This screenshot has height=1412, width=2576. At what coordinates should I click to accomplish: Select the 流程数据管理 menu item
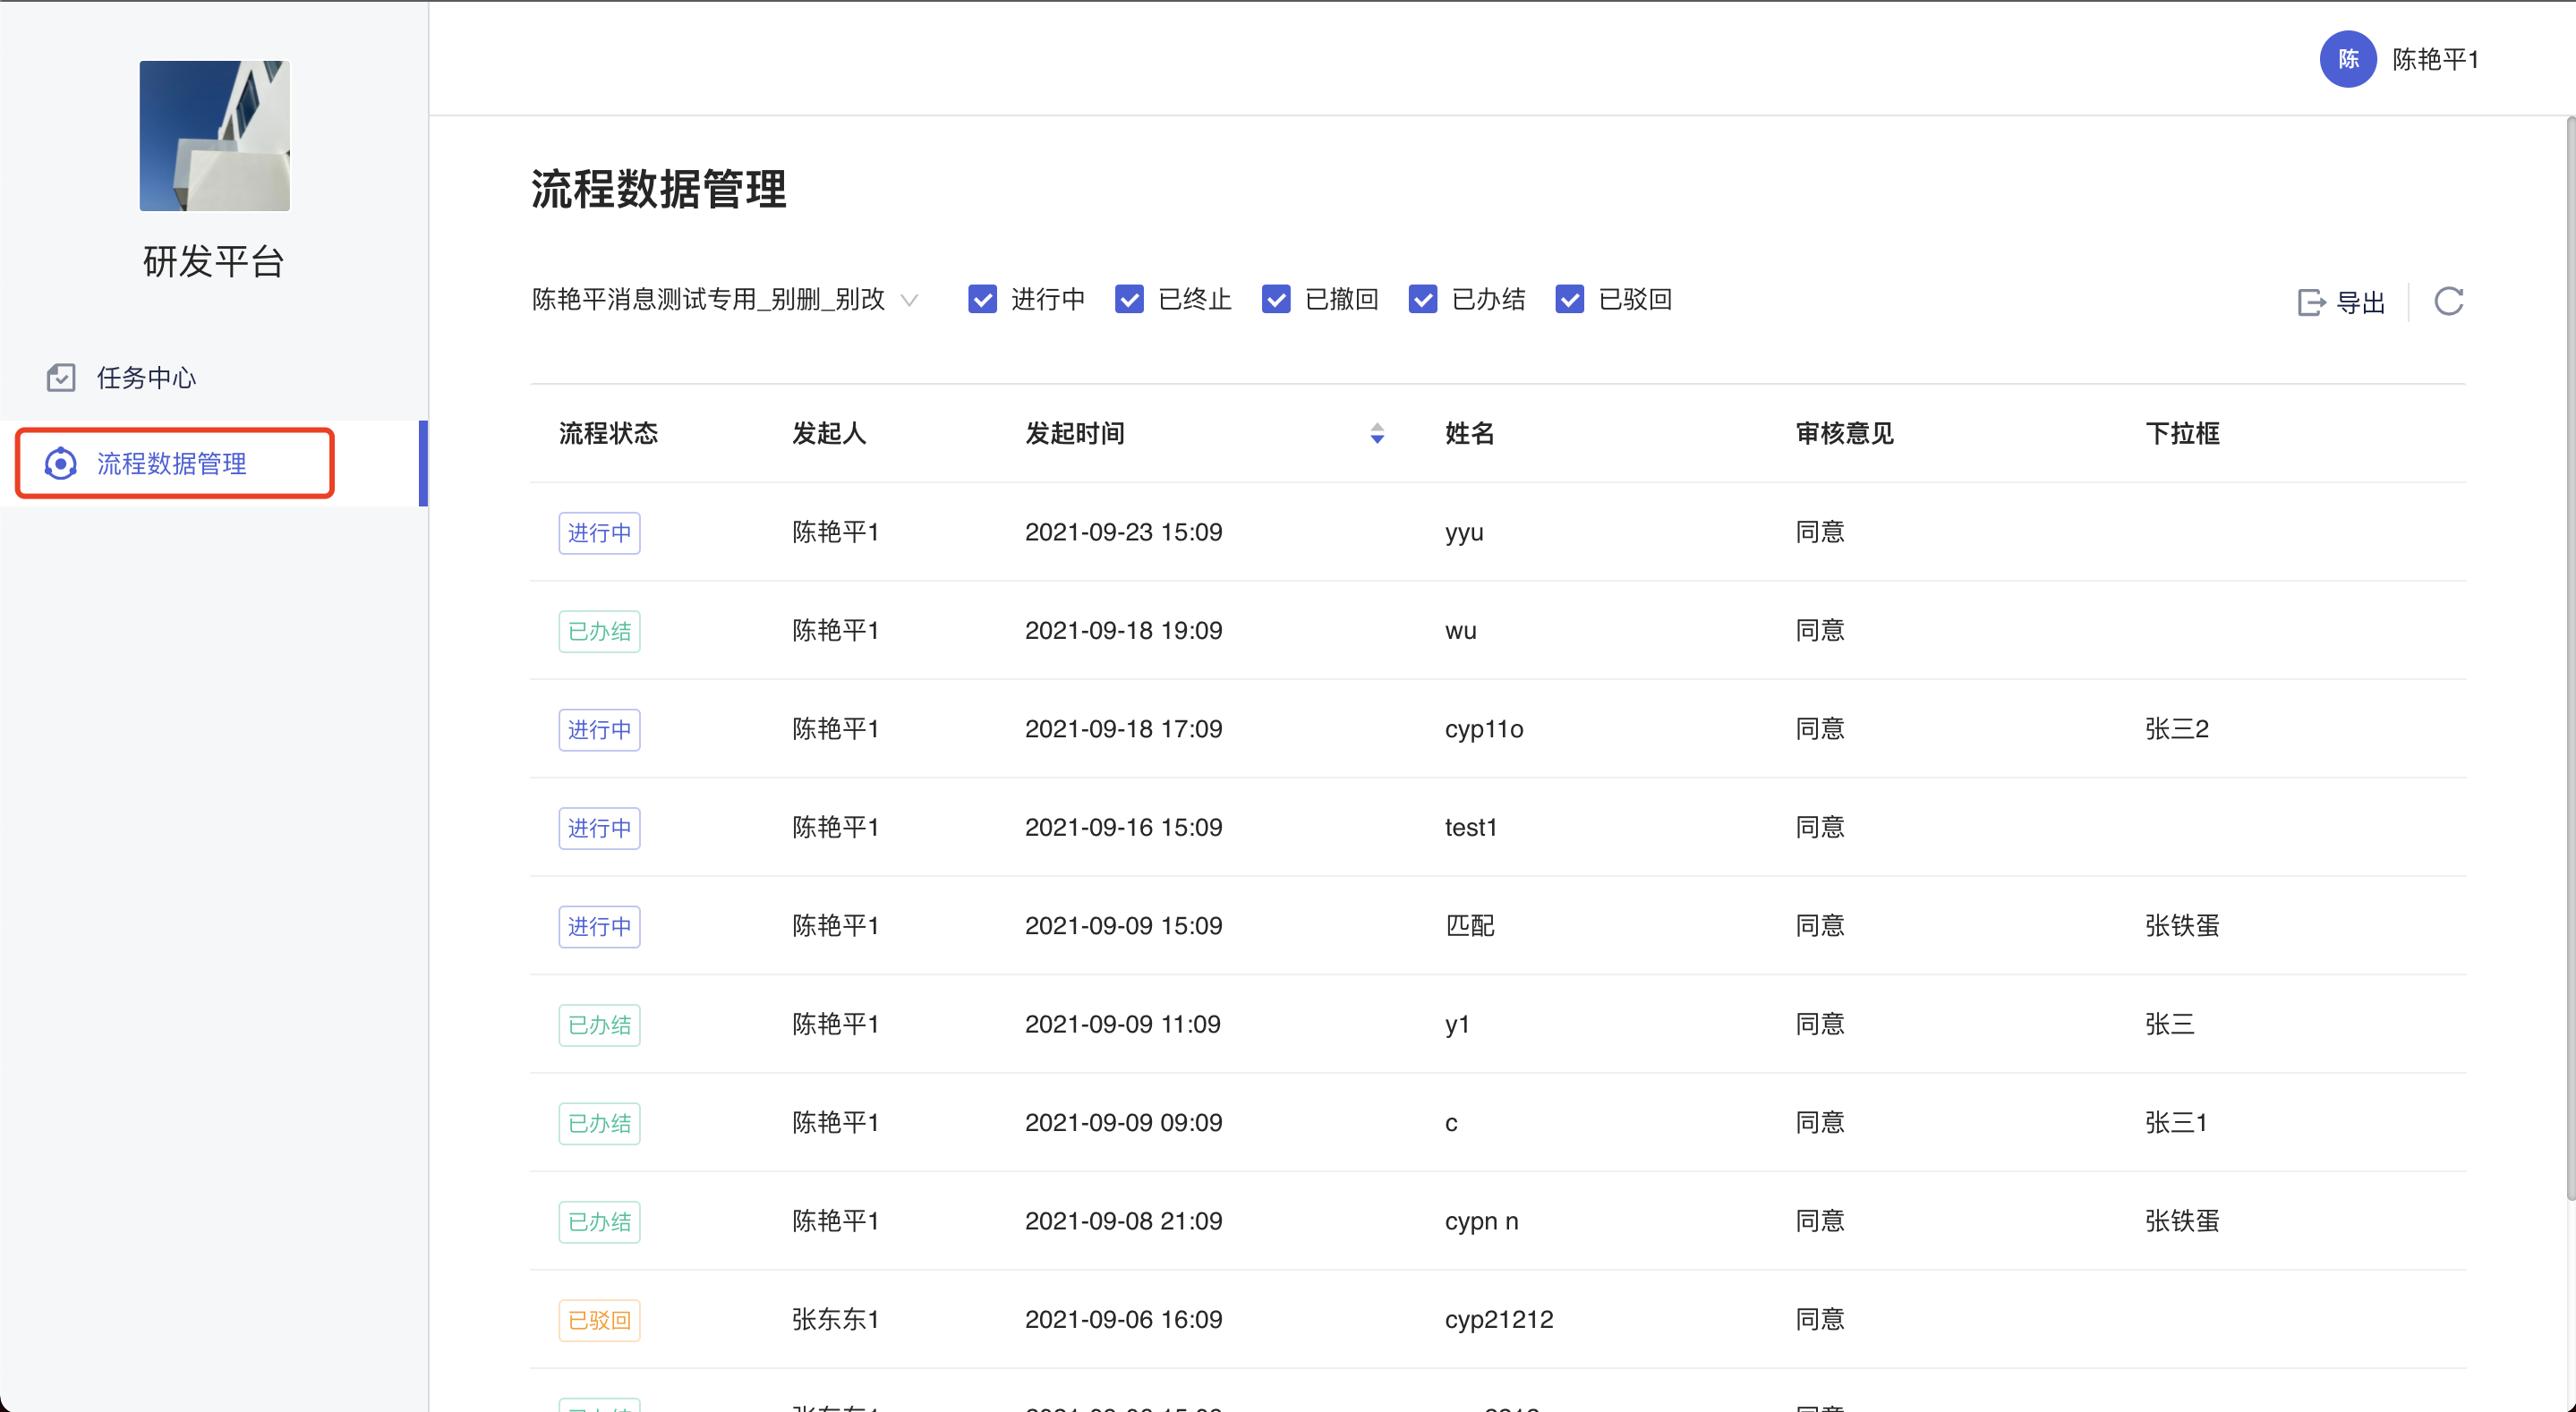pyautogui.click(x=172, y=464)
